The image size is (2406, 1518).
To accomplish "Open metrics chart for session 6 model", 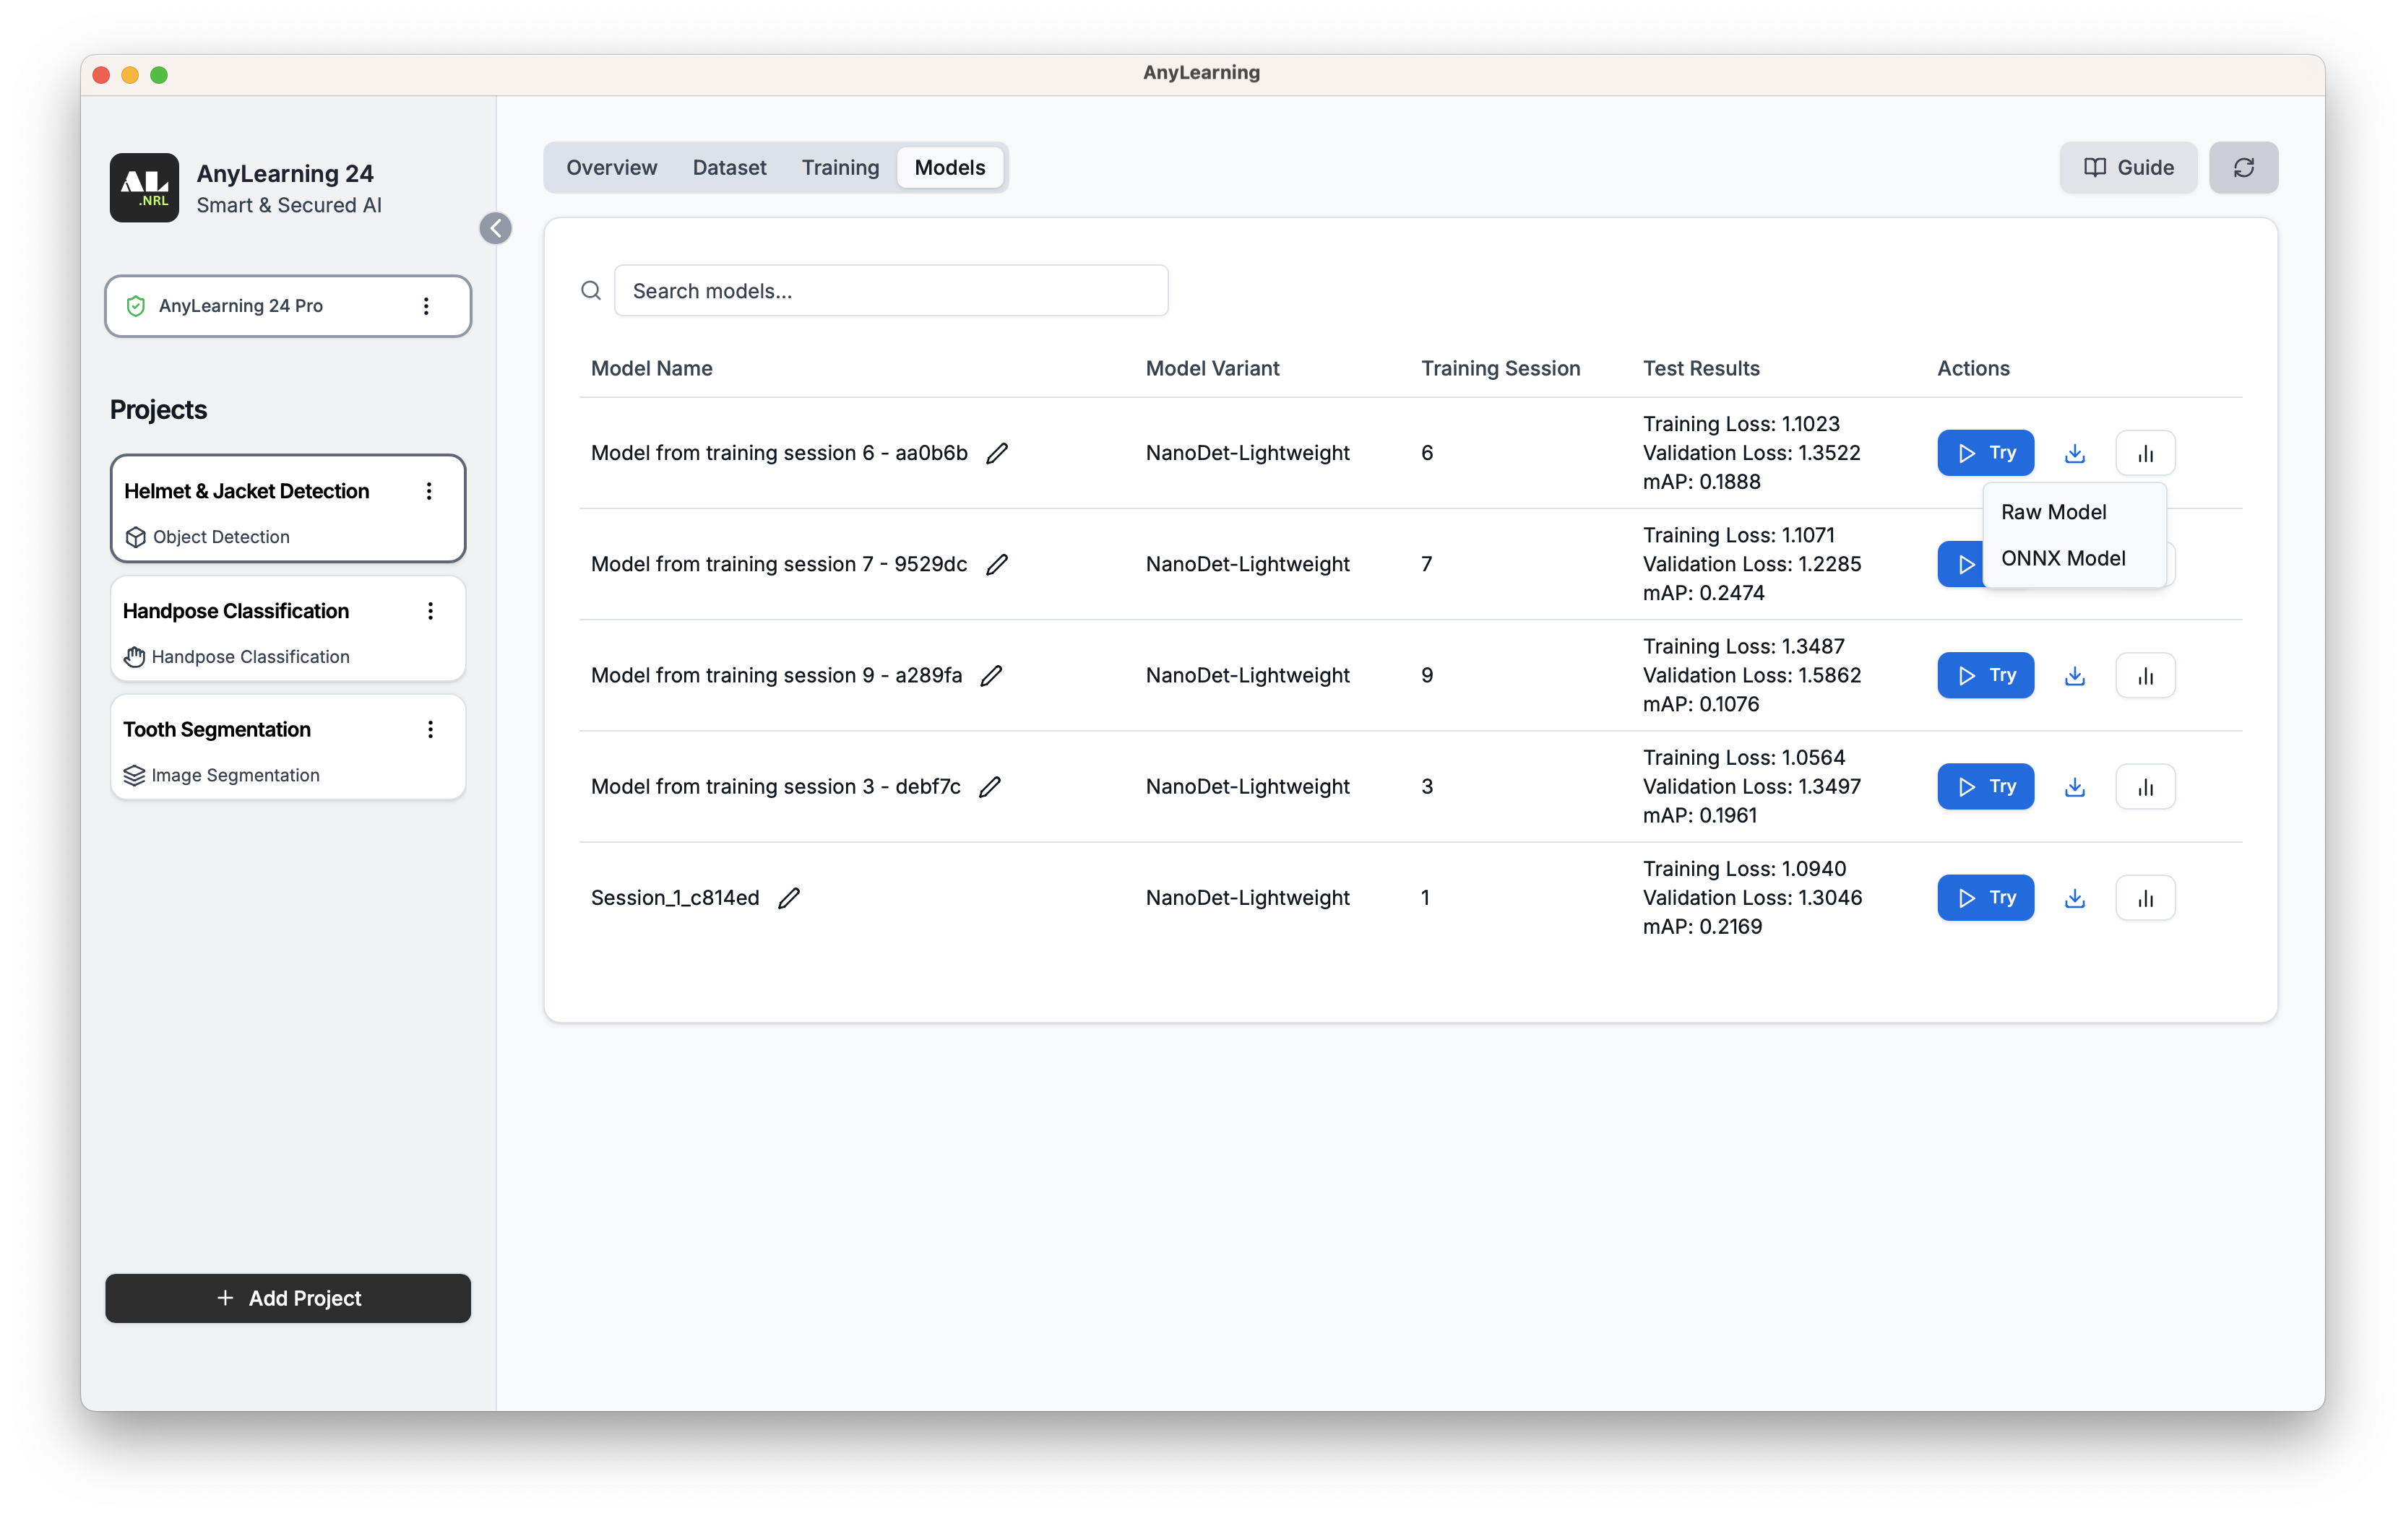I will click(x=2144, y=454).
